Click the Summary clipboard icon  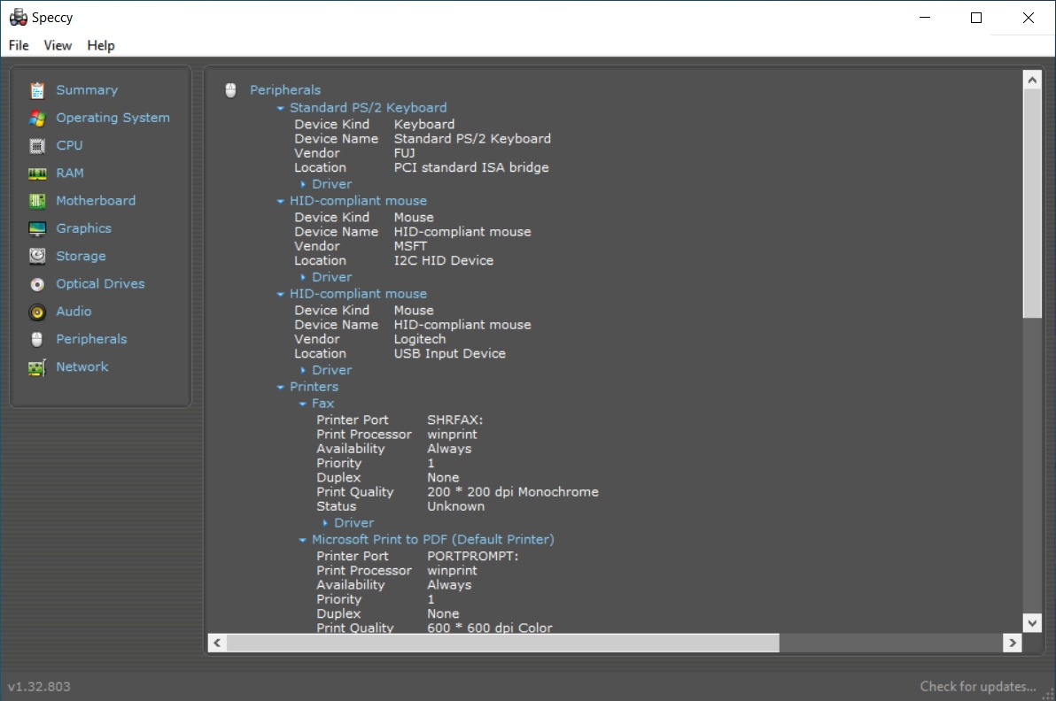37,90
